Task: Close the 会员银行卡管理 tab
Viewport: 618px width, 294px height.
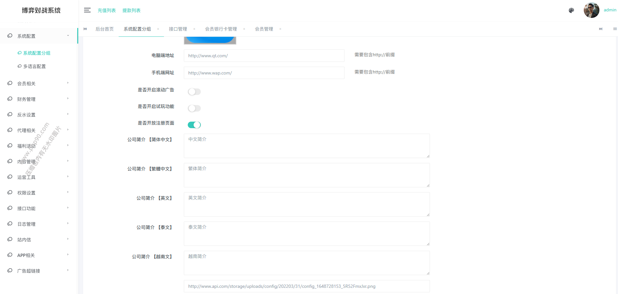Action: (x=244, y=29)
